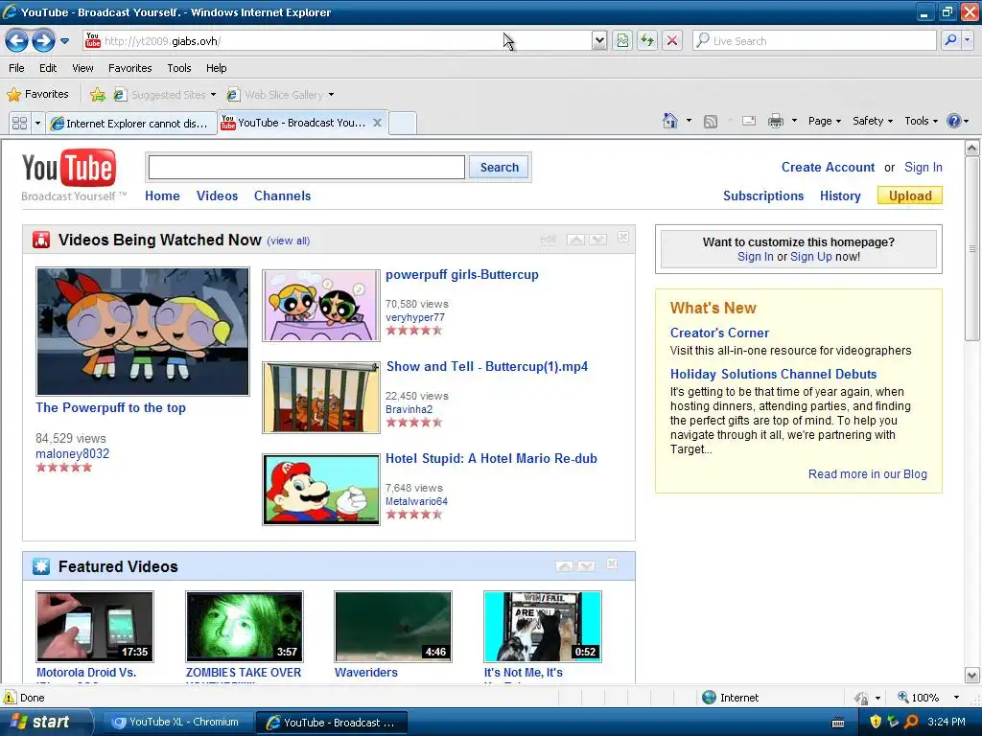982x736 pixels.
Task: Click the Quick Tabs grid icon
Action: pyautogui.click(x=19, y=123)
